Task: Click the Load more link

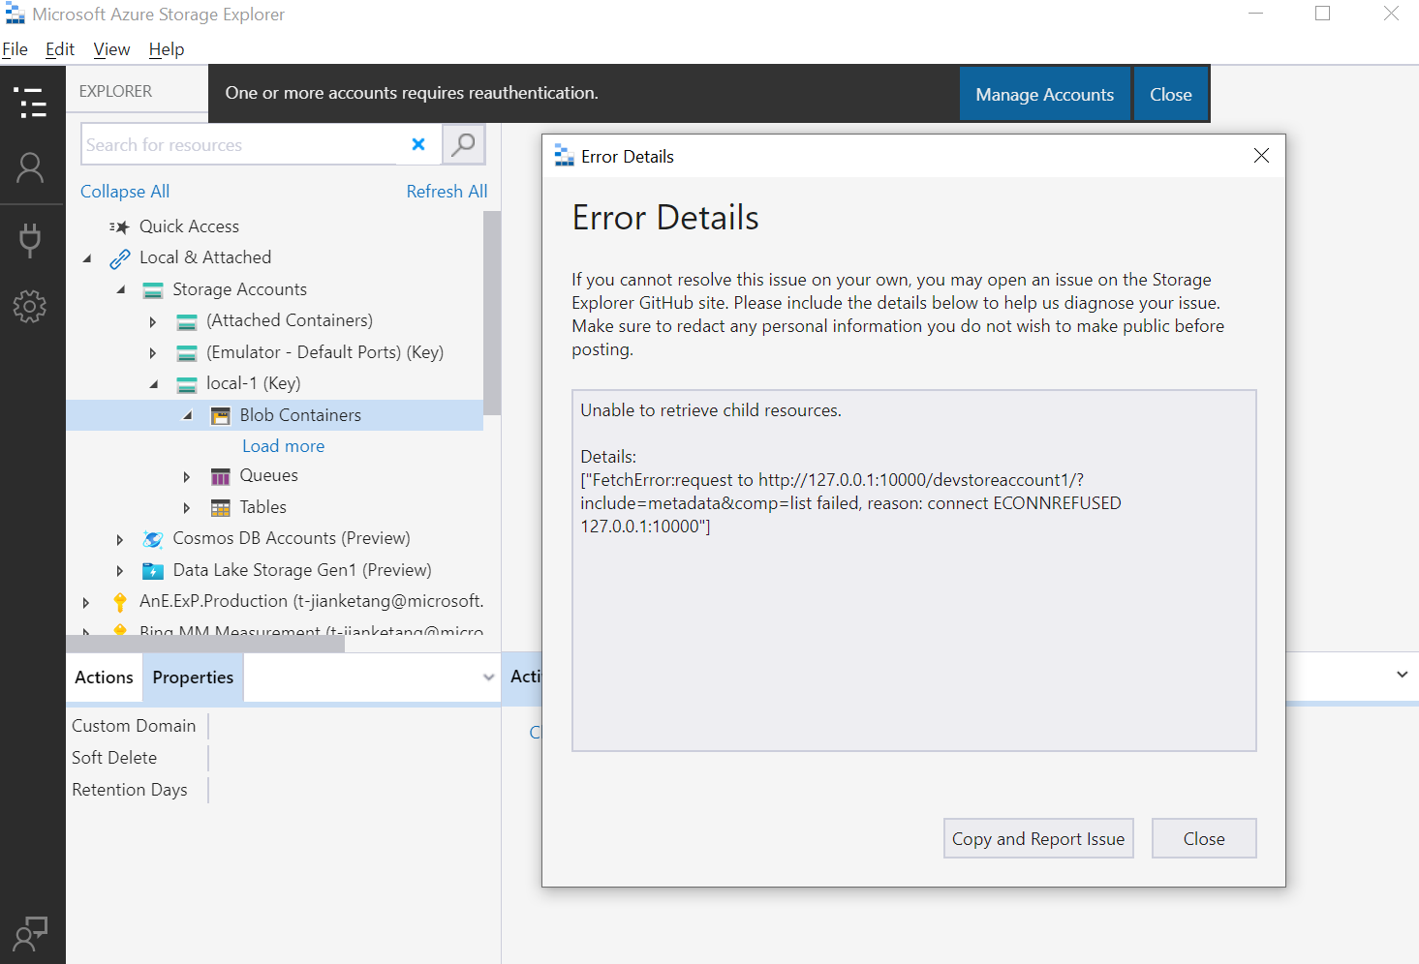Action: (x=283, y=445)
